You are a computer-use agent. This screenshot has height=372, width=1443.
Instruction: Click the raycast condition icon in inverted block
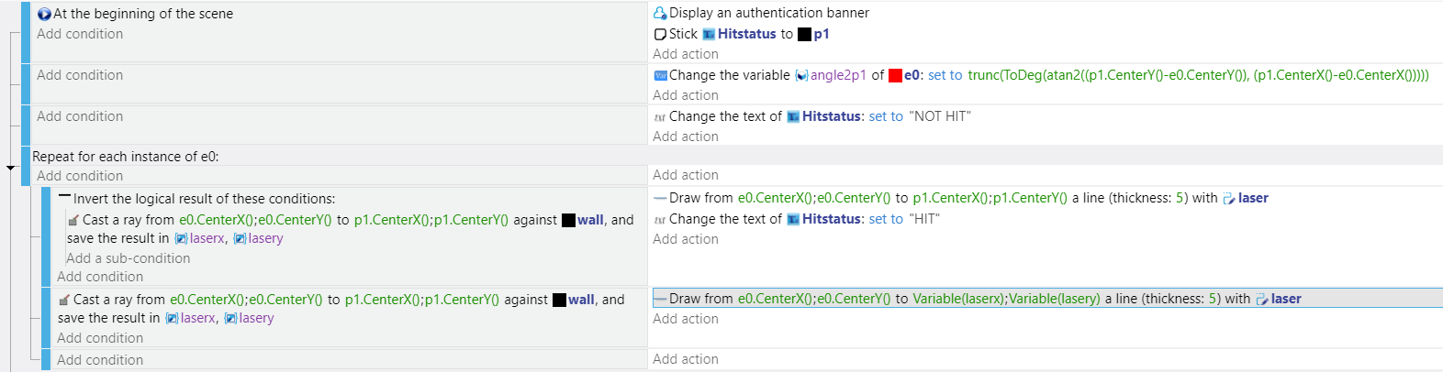tap(73, 220)
